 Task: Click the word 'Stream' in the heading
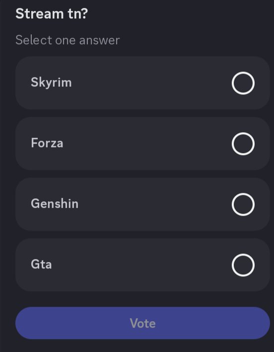click(40, 14)
